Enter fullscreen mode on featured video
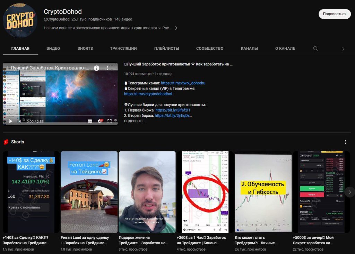 pyautogui.click(x=110, y=121)
